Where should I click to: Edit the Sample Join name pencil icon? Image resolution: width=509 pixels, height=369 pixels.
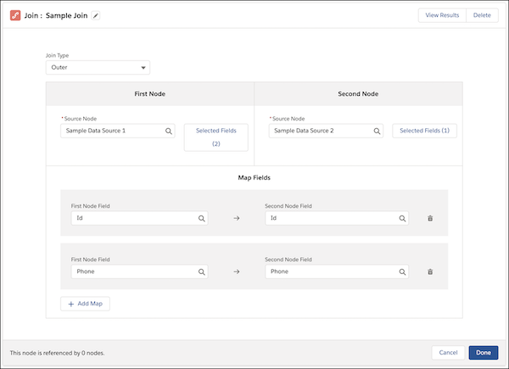click(96, 15)
